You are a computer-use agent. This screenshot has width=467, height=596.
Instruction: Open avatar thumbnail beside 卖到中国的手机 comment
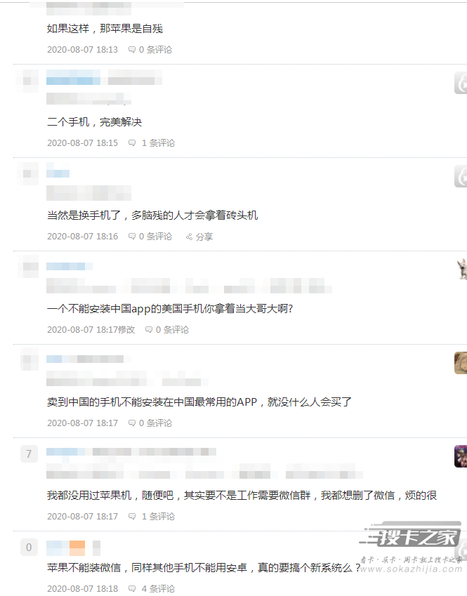pyautogui.click(x=461, y=363)
